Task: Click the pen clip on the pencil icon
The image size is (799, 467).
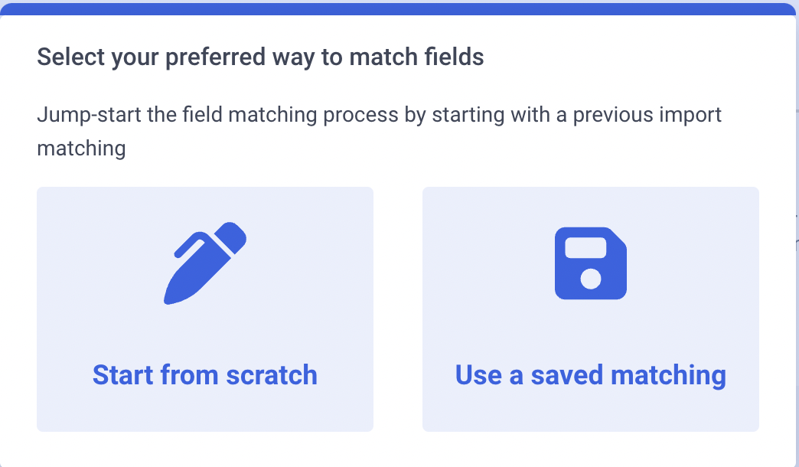Action: (x=191, y=245)
